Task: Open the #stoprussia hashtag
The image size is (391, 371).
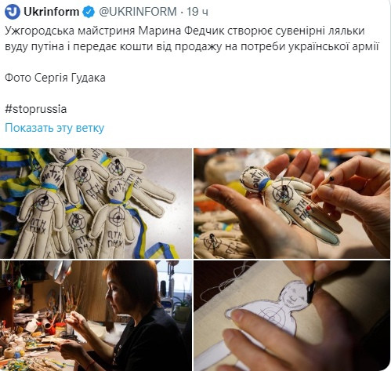Action: click(x=36, y=109)
